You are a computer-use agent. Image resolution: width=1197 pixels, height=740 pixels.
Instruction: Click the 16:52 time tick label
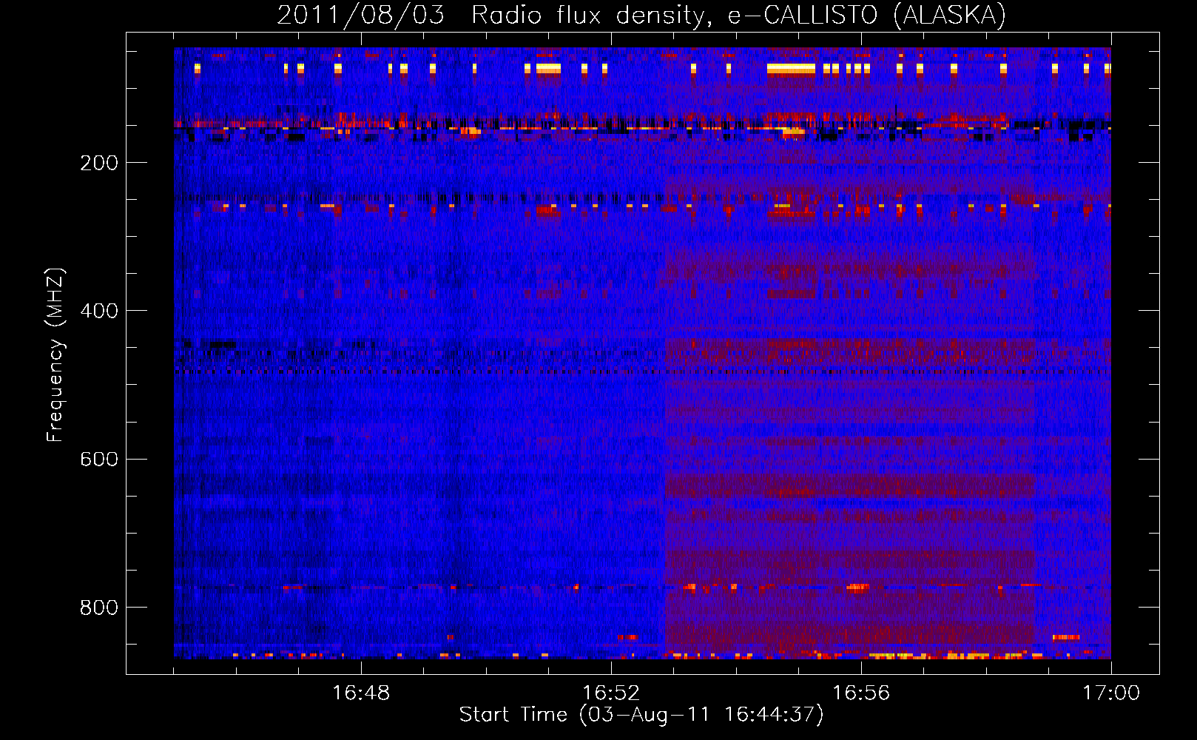(611, 693)
